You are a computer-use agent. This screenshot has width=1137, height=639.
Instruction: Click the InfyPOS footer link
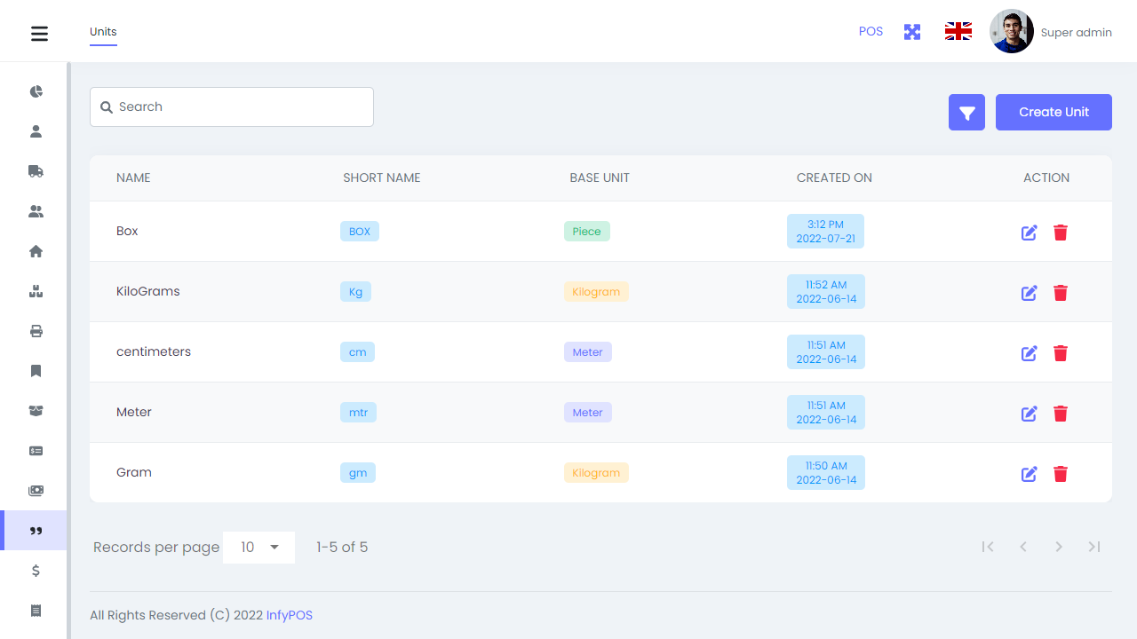[290, 615]
